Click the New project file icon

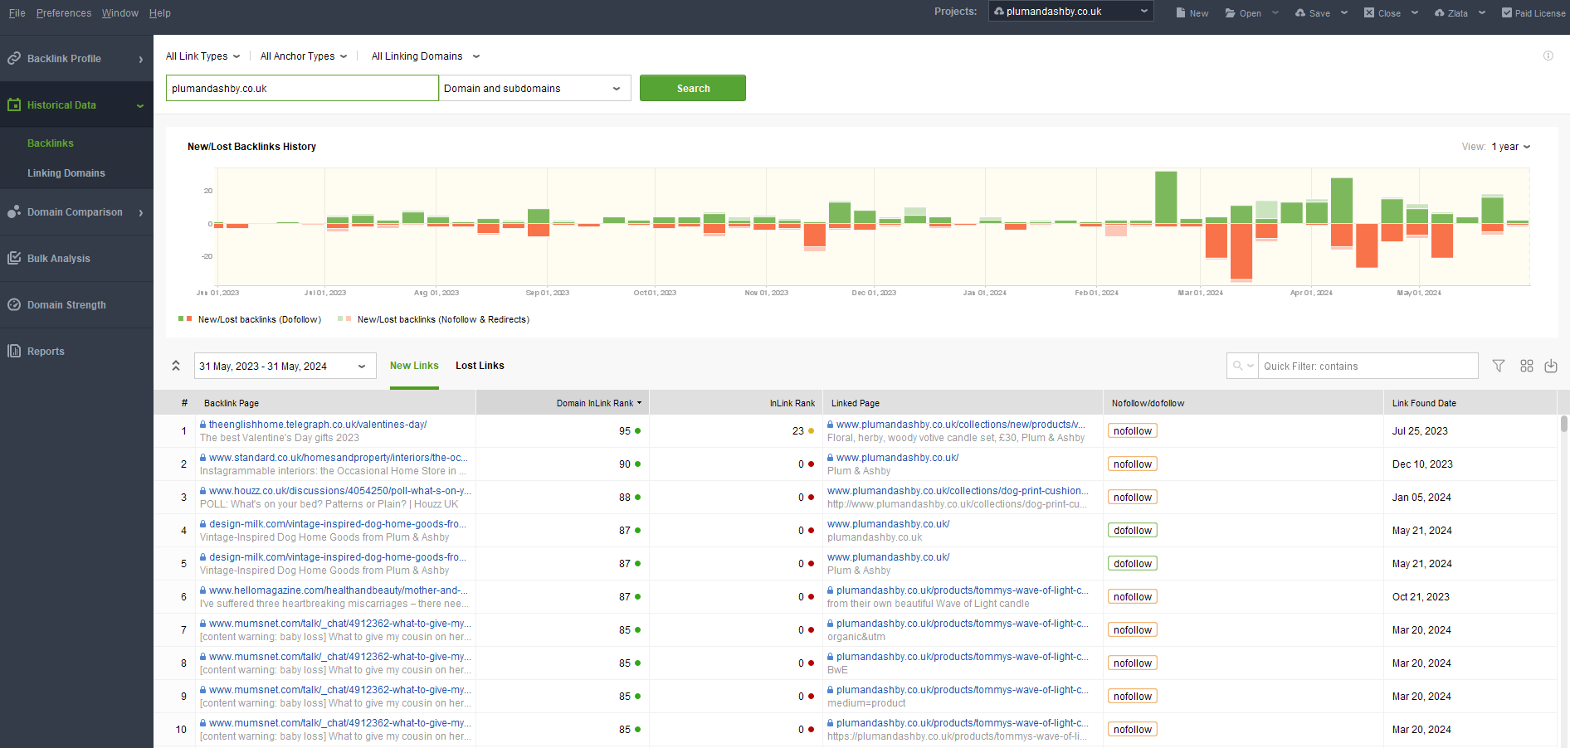click(1181, 12)
